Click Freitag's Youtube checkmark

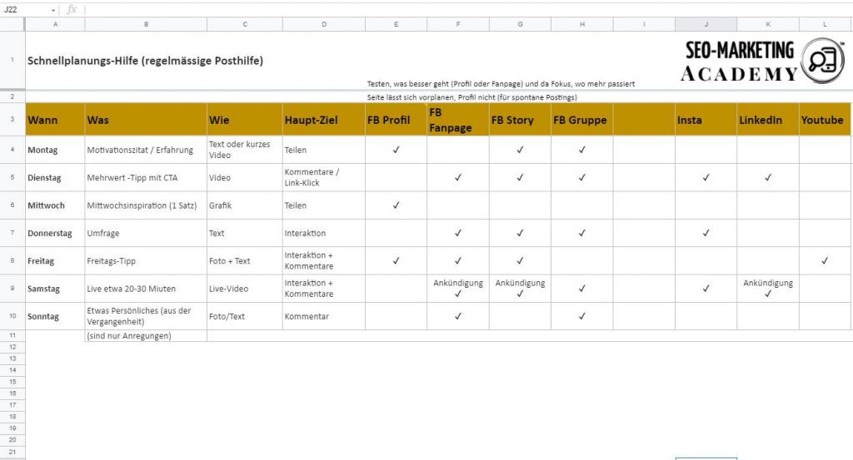pos(825,260)
